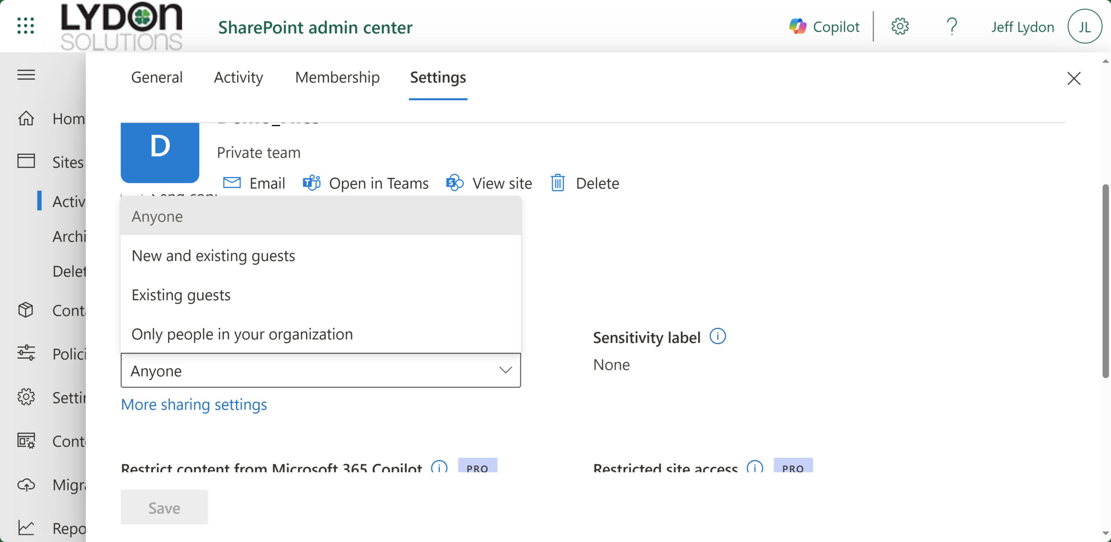Close the site details panel

1074,78
